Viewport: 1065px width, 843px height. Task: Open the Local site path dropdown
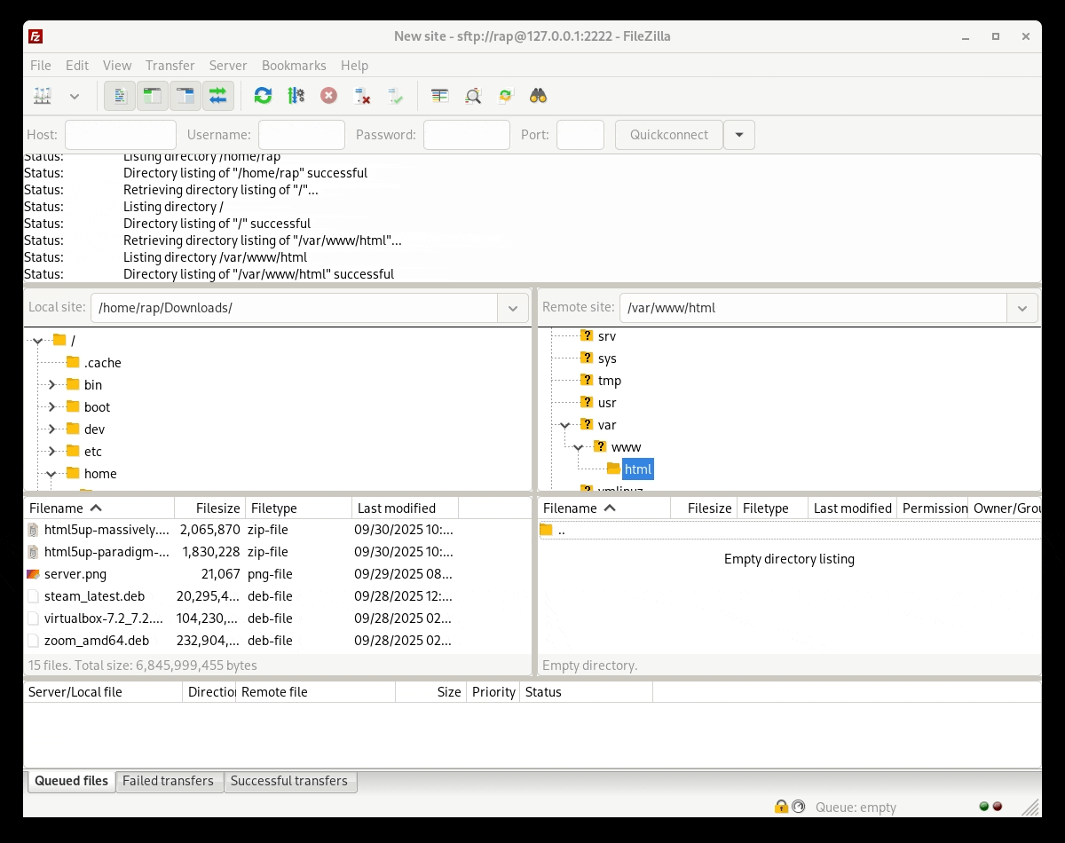(x=512, y=308)
